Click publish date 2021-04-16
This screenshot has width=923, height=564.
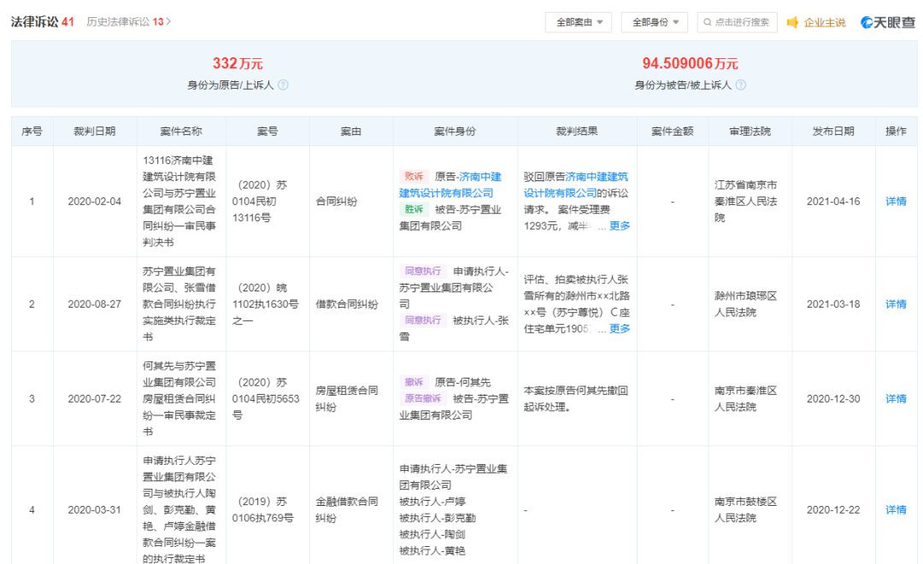(833, 202)
